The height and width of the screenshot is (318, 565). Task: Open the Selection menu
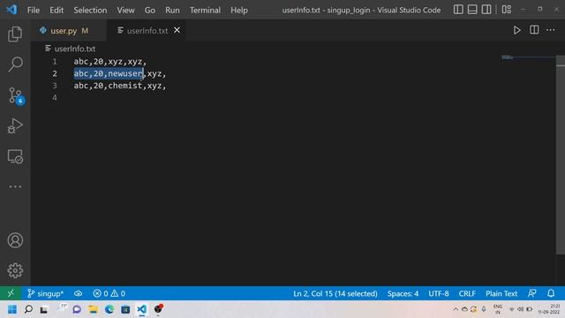(90, 10)
